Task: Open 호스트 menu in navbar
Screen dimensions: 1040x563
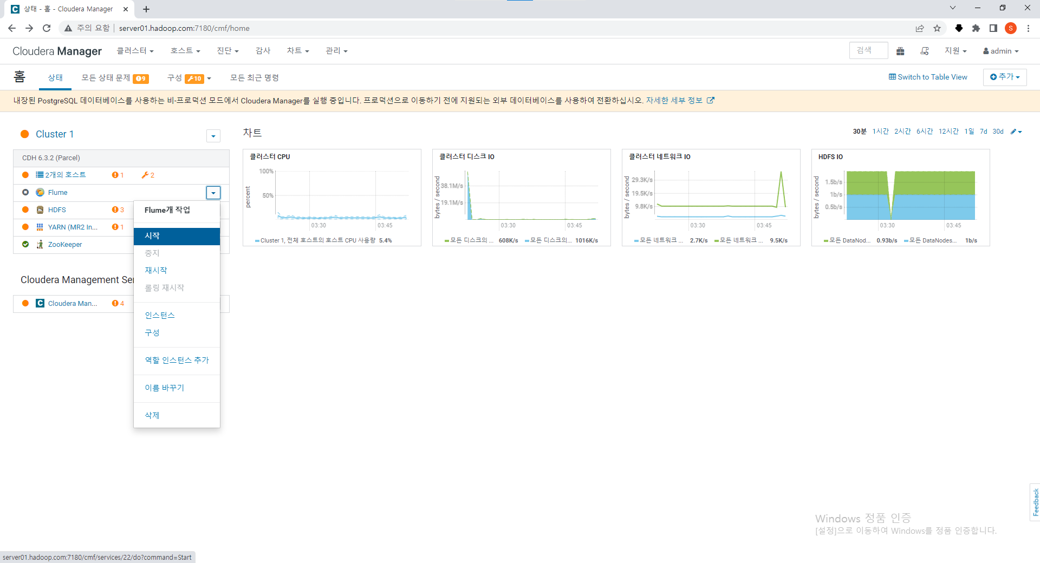Action: click(x=185, y=51)
